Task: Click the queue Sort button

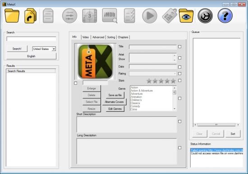Action: click(x=233, y=134)
